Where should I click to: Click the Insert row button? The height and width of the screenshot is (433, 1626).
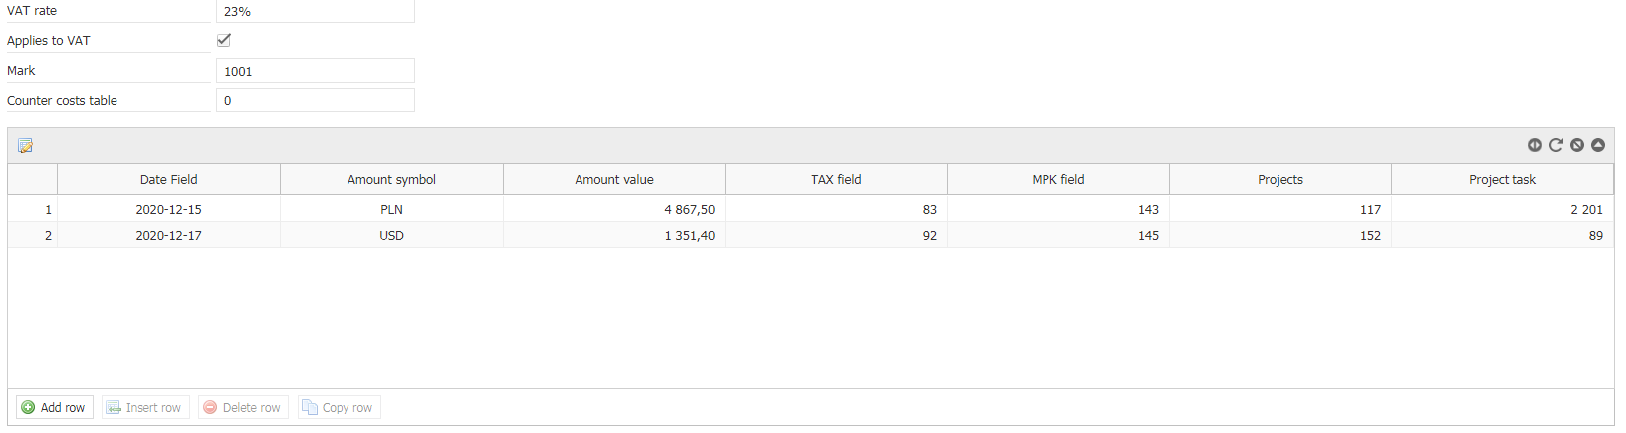point(145,407)
